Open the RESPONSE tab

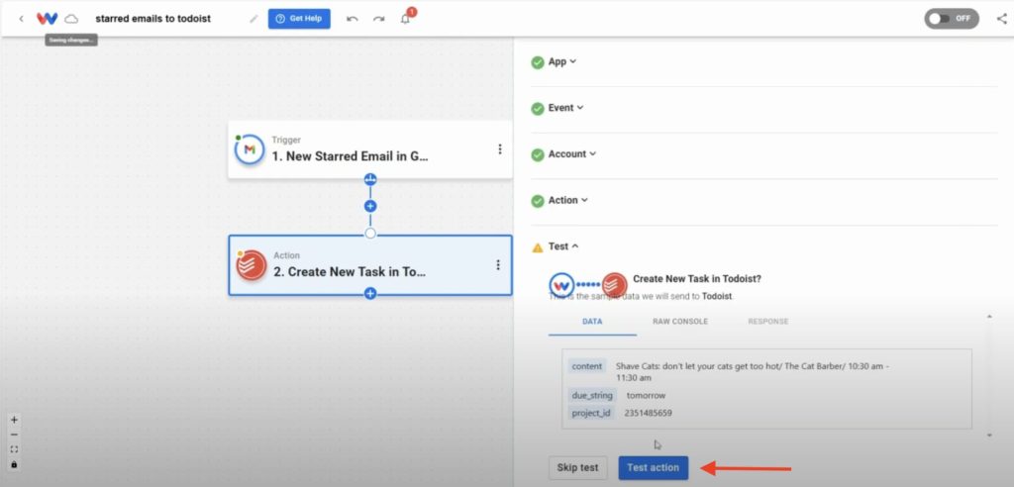pos(767,322)
